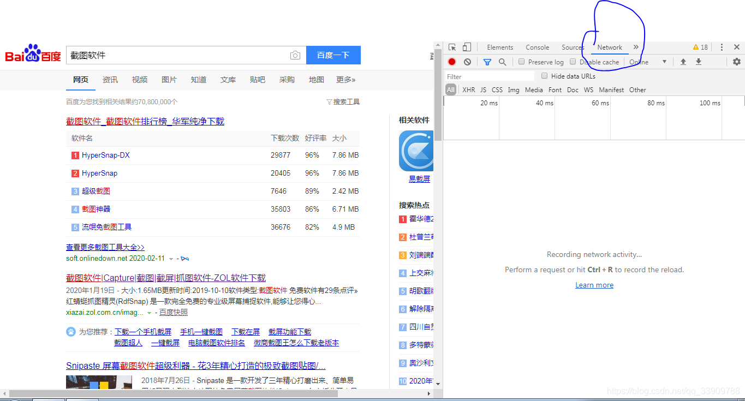Click rank 1 badge beside HyperSnap-DX
Image resolution: width=745 pixels, height=401 pixels.
click(x=75, y=155)
